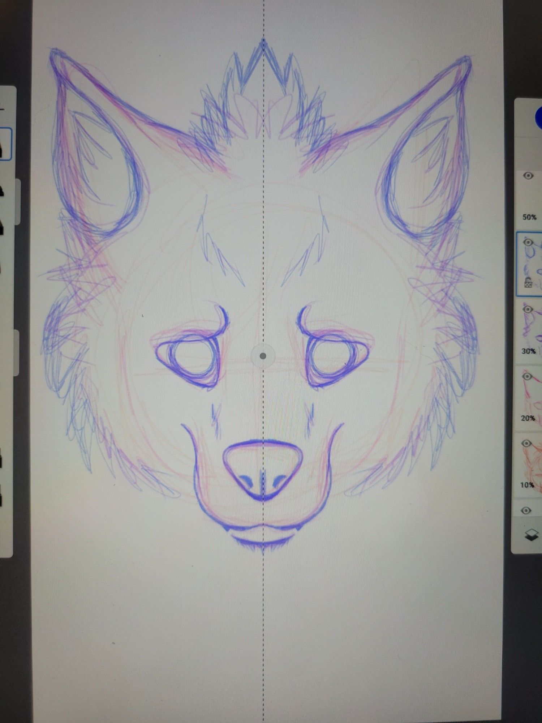Open the blue color puck
Image resolution: width=542 pixels, height=723 pixels.
[x=538, y=117]
